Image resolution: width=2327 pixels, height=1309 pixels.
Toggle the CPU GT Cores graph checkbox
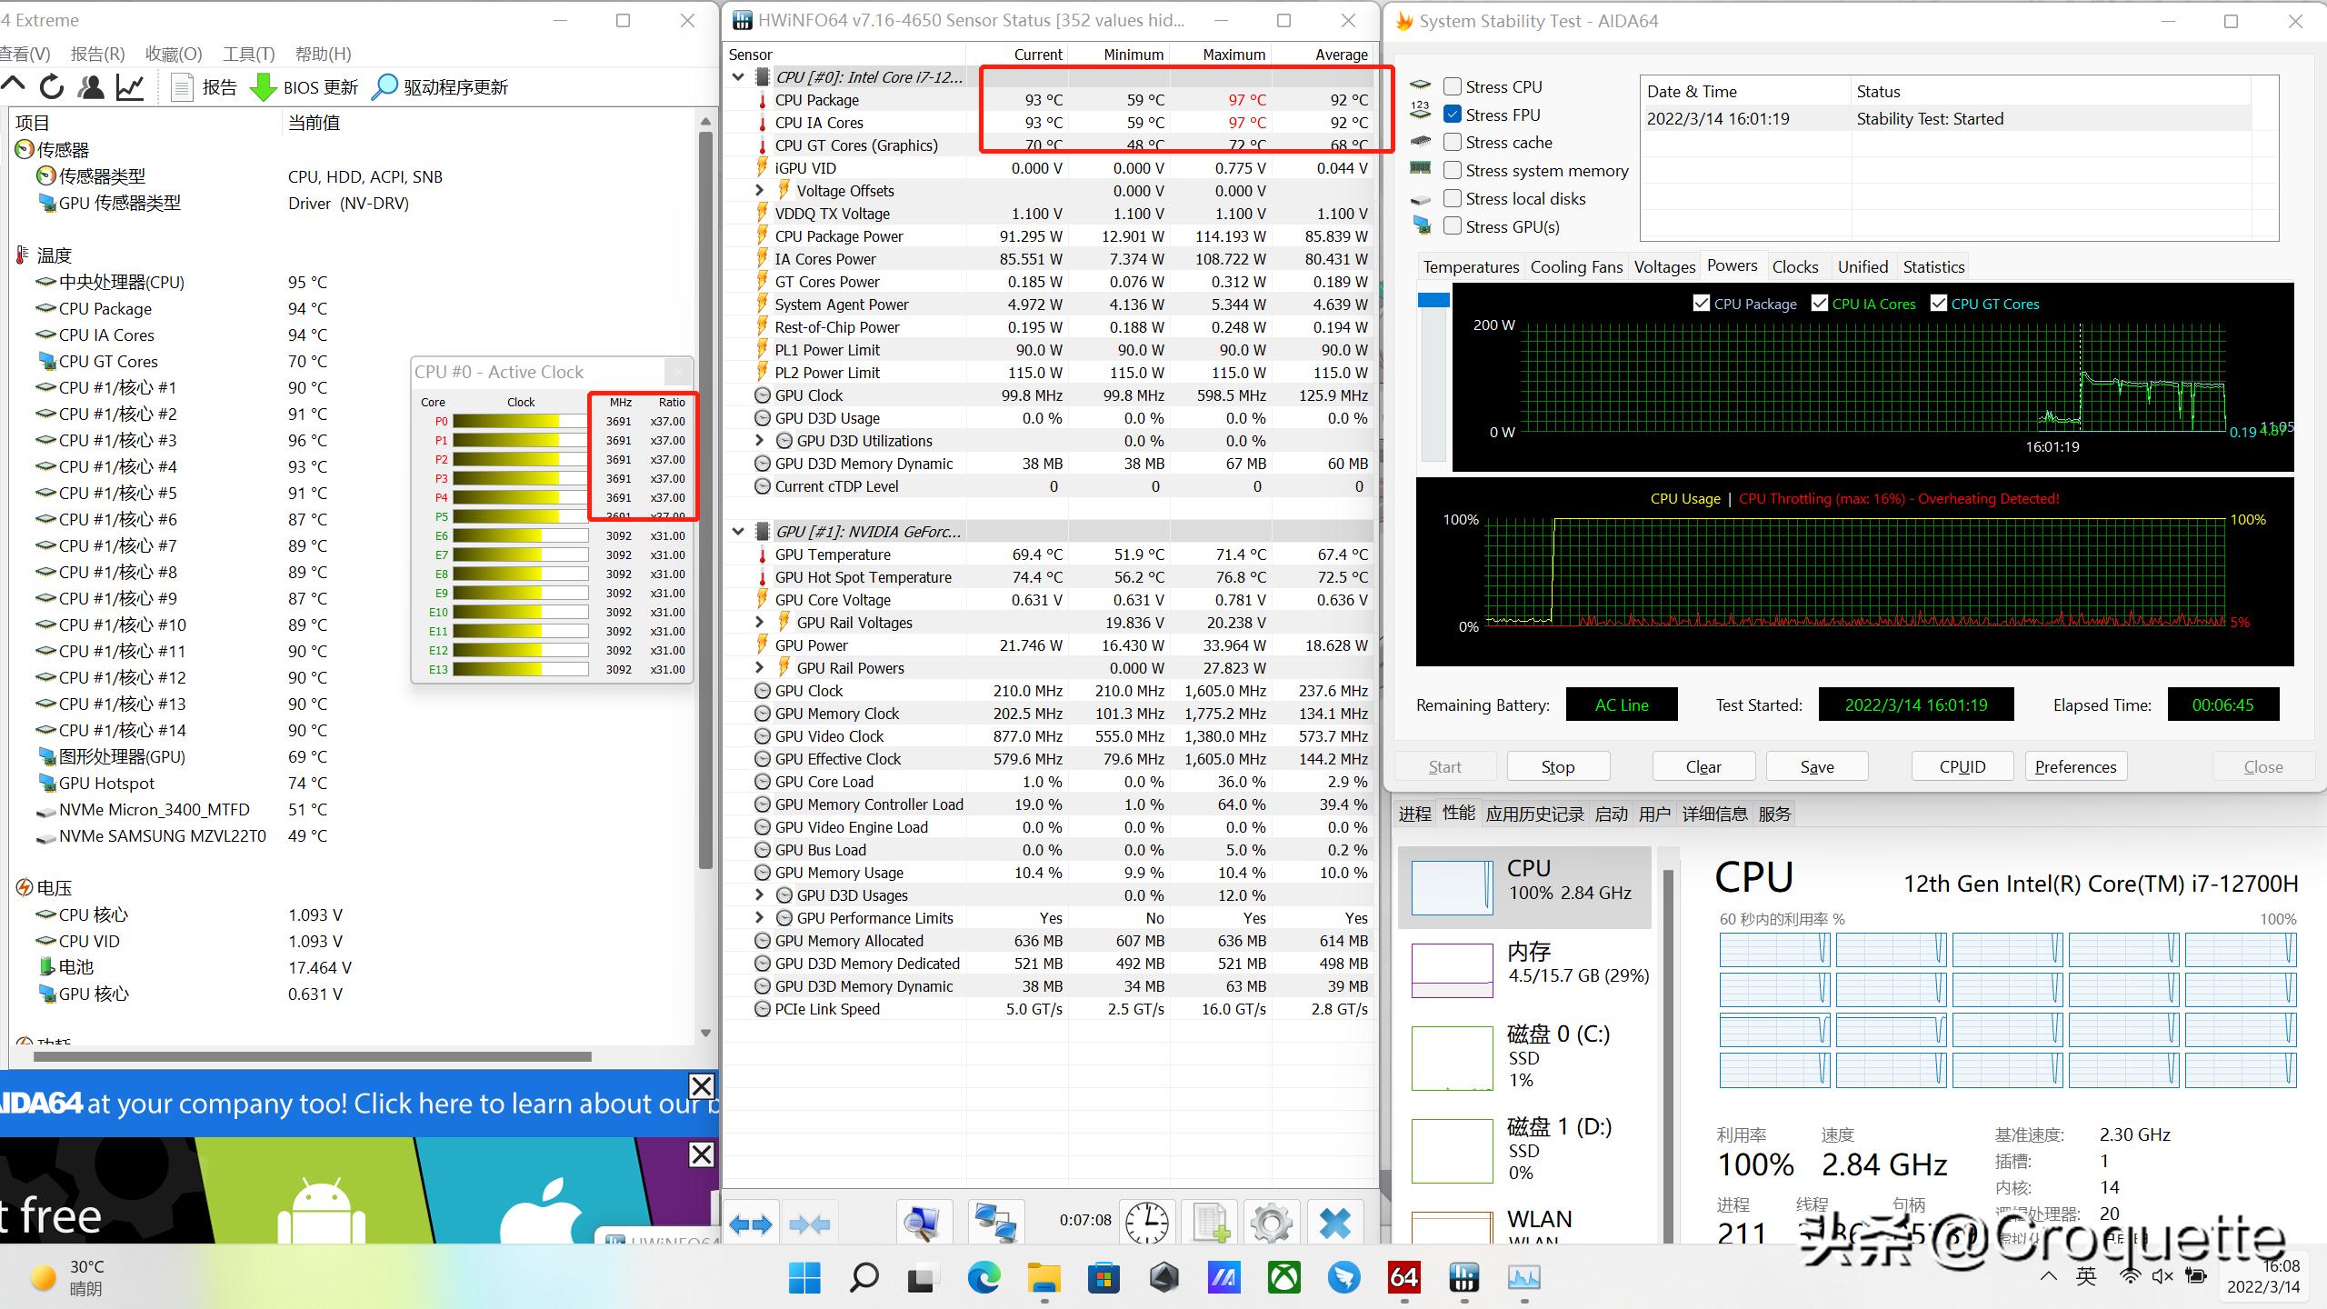pos(1939,304)
